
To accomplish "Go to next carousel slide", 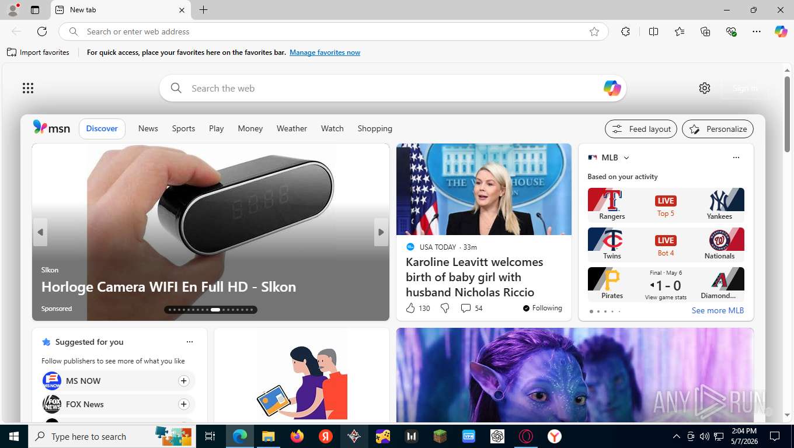I will pyautogui.click(x=381, y=232).
